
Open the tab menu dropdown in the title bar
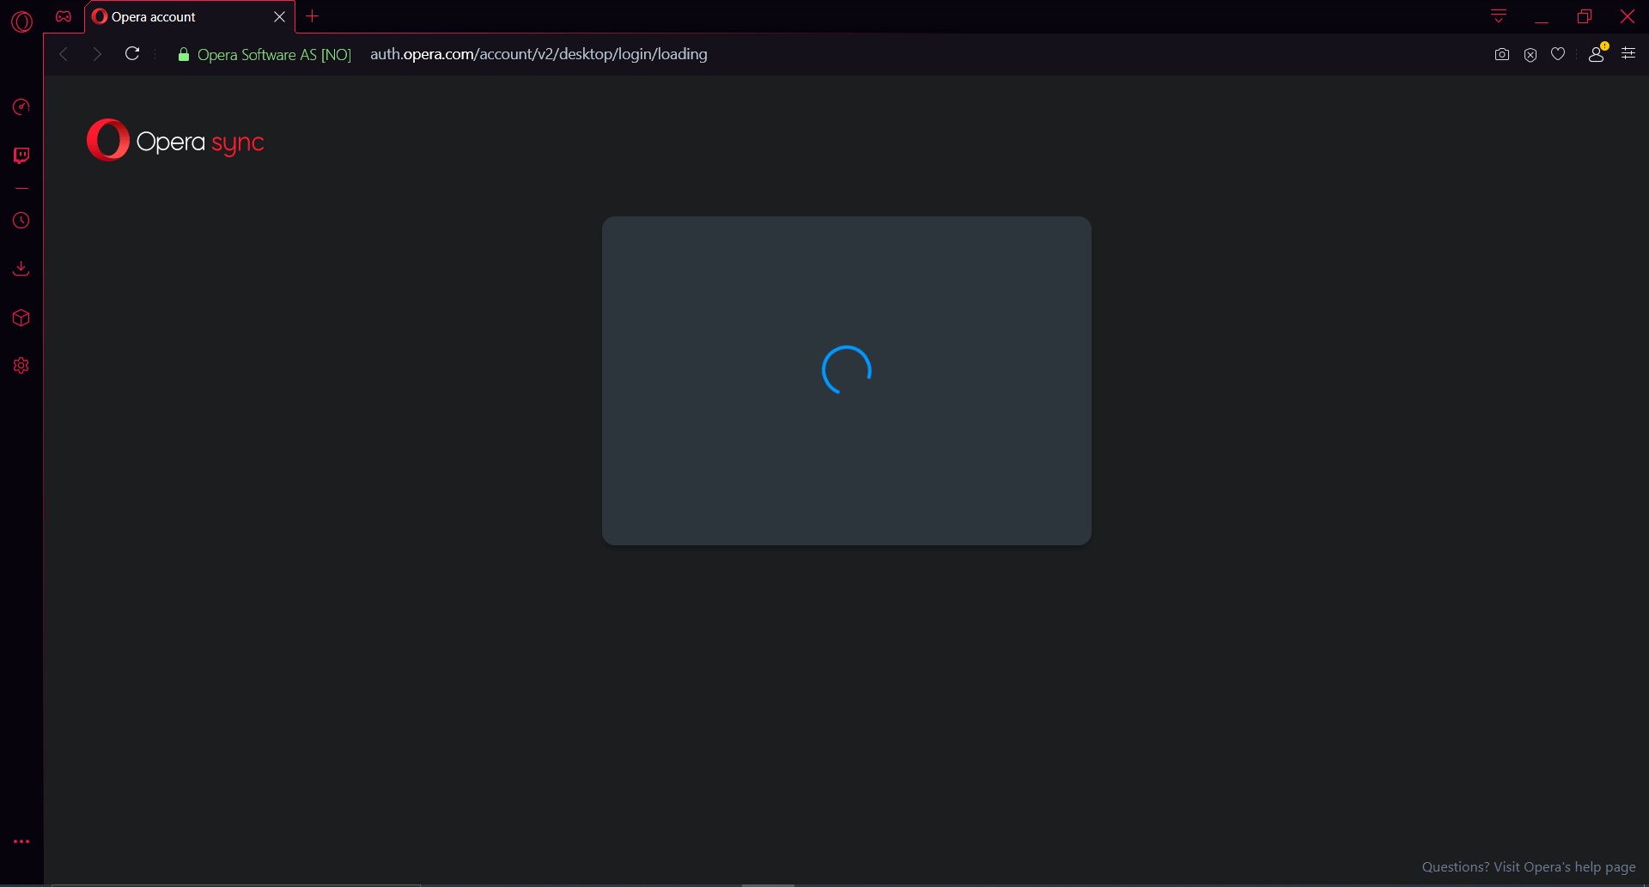click(1499, 16)
